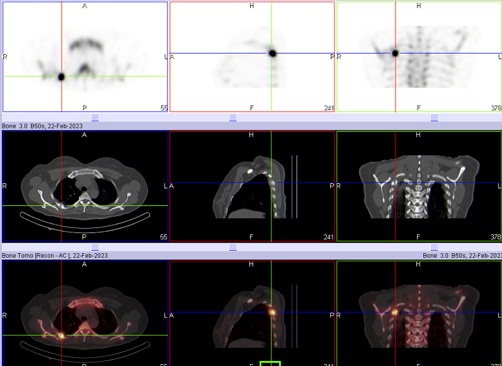Click slider handle below coronal CT view
The height and width of the screenshot is (366, 502).
pyautogui.click(x=434, y=247)
